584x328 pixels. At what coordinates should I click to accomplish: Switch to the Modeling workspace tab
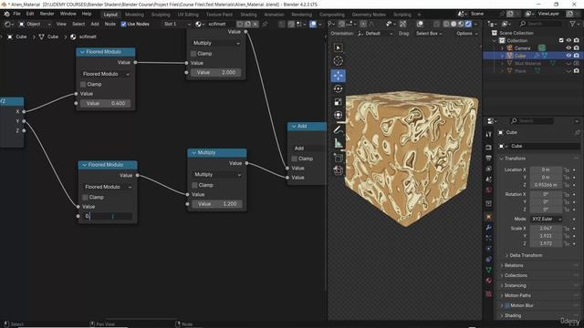click(x=134, y=15)
